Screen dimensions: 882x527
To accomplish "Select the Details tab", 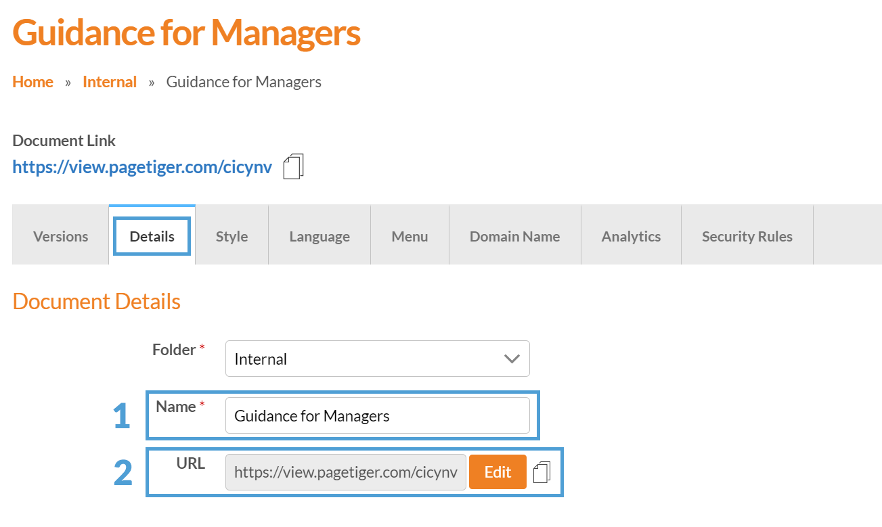I will [152, 236].
